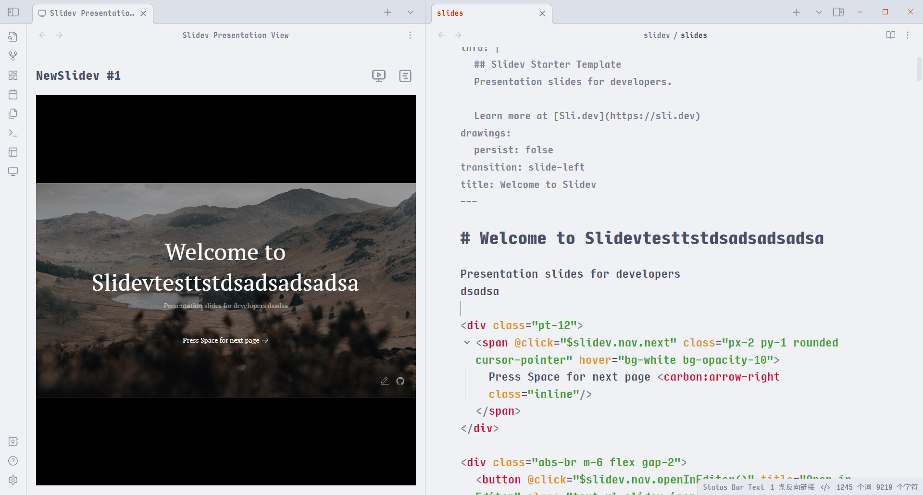Open the slides overview icon

click(x=405, y=75)
